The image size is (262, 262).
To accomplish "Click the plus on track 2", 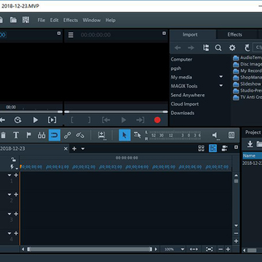I will (x=16, y=194).
